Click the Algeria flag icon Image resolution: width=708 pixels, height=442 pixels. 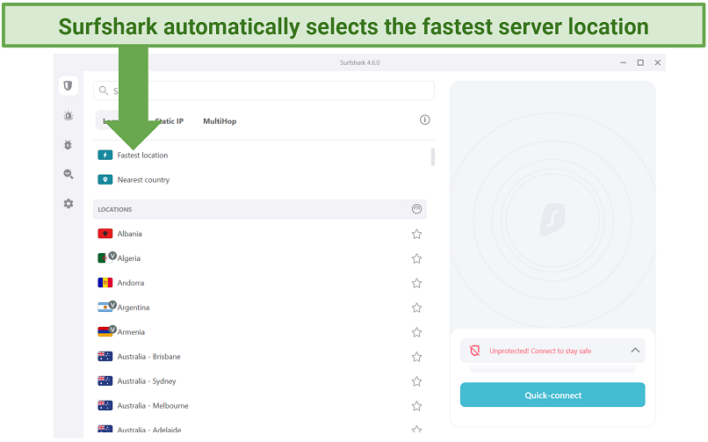[105, 258]
